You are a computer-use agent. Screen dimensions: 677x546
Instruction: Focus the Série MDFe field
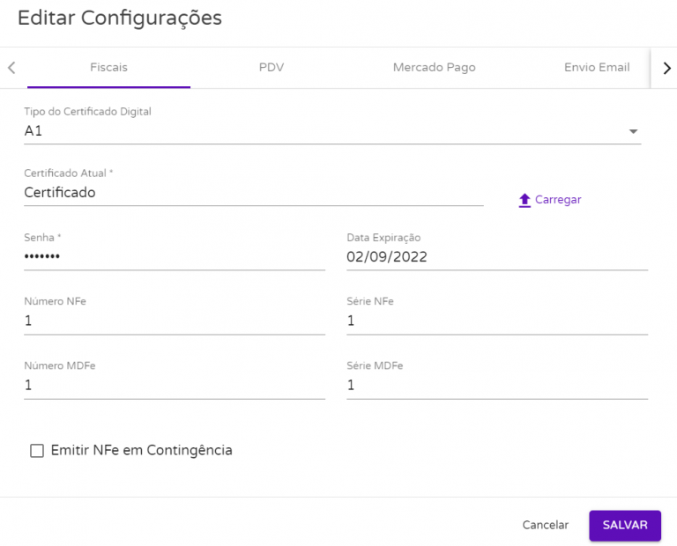497,385
